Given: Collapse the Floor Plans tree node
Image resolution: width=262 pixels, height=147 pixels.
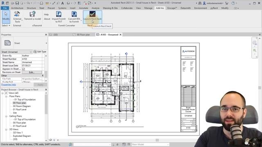Looking at the screenshot, I should (x=6, y=96).
